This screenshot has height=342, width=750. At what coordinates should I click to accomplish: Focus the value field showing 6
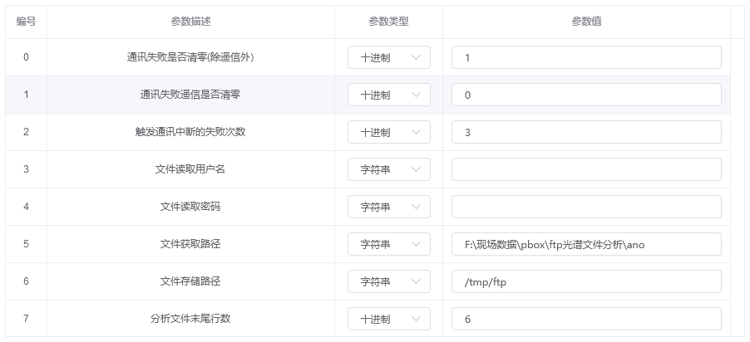tap(586, 319)
